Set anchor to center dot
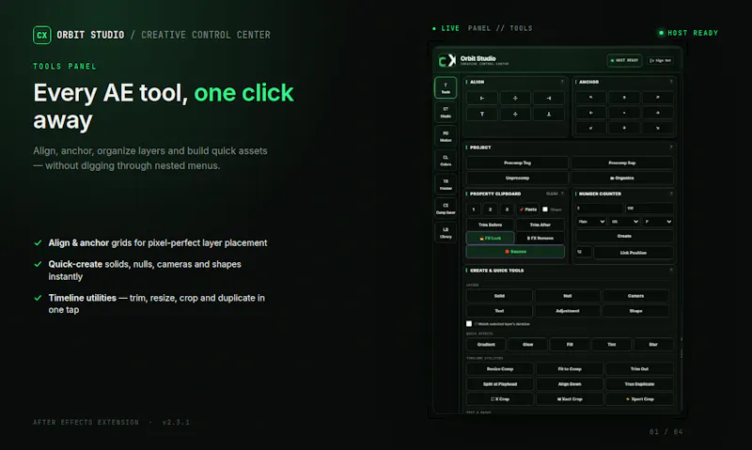This screenshot has width=752, height=450. tap(624, 113)
